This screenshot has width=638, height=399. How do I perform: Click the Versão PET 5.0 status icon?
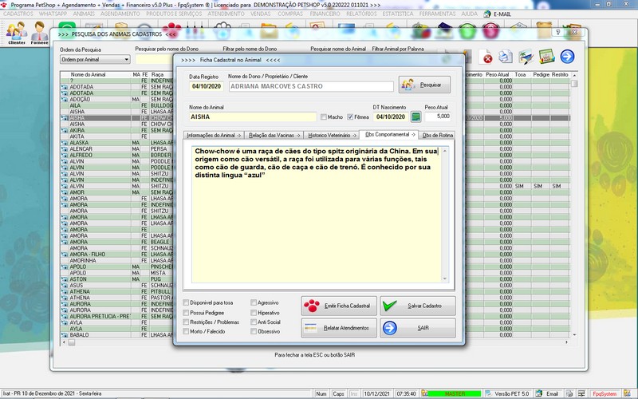tap(489, 393)
